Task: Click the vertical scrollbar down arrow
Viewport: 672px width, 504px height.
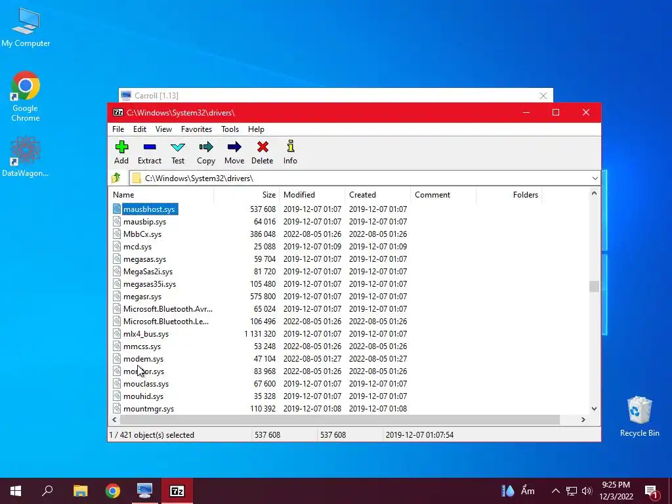Action: 594,409
